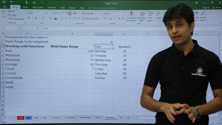This screenshot has height=125, width=222.
Task: Open the Find & Select menu
Action: pyautogui.click(x=203, y=16)
